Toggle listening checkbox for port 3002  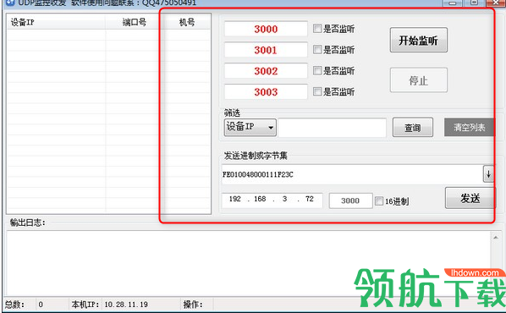point(317,70)
